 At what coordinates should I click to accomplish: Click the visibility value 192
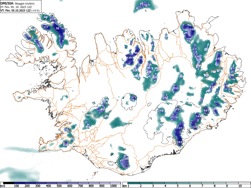176,88
